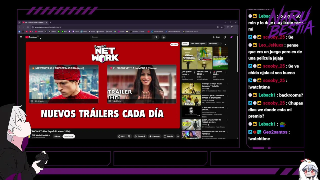Play 'QUEDA ATRAPADO EN UN PASILLO' thumbnail
This screenshot has height=180, width=320.
pos(191,124)
